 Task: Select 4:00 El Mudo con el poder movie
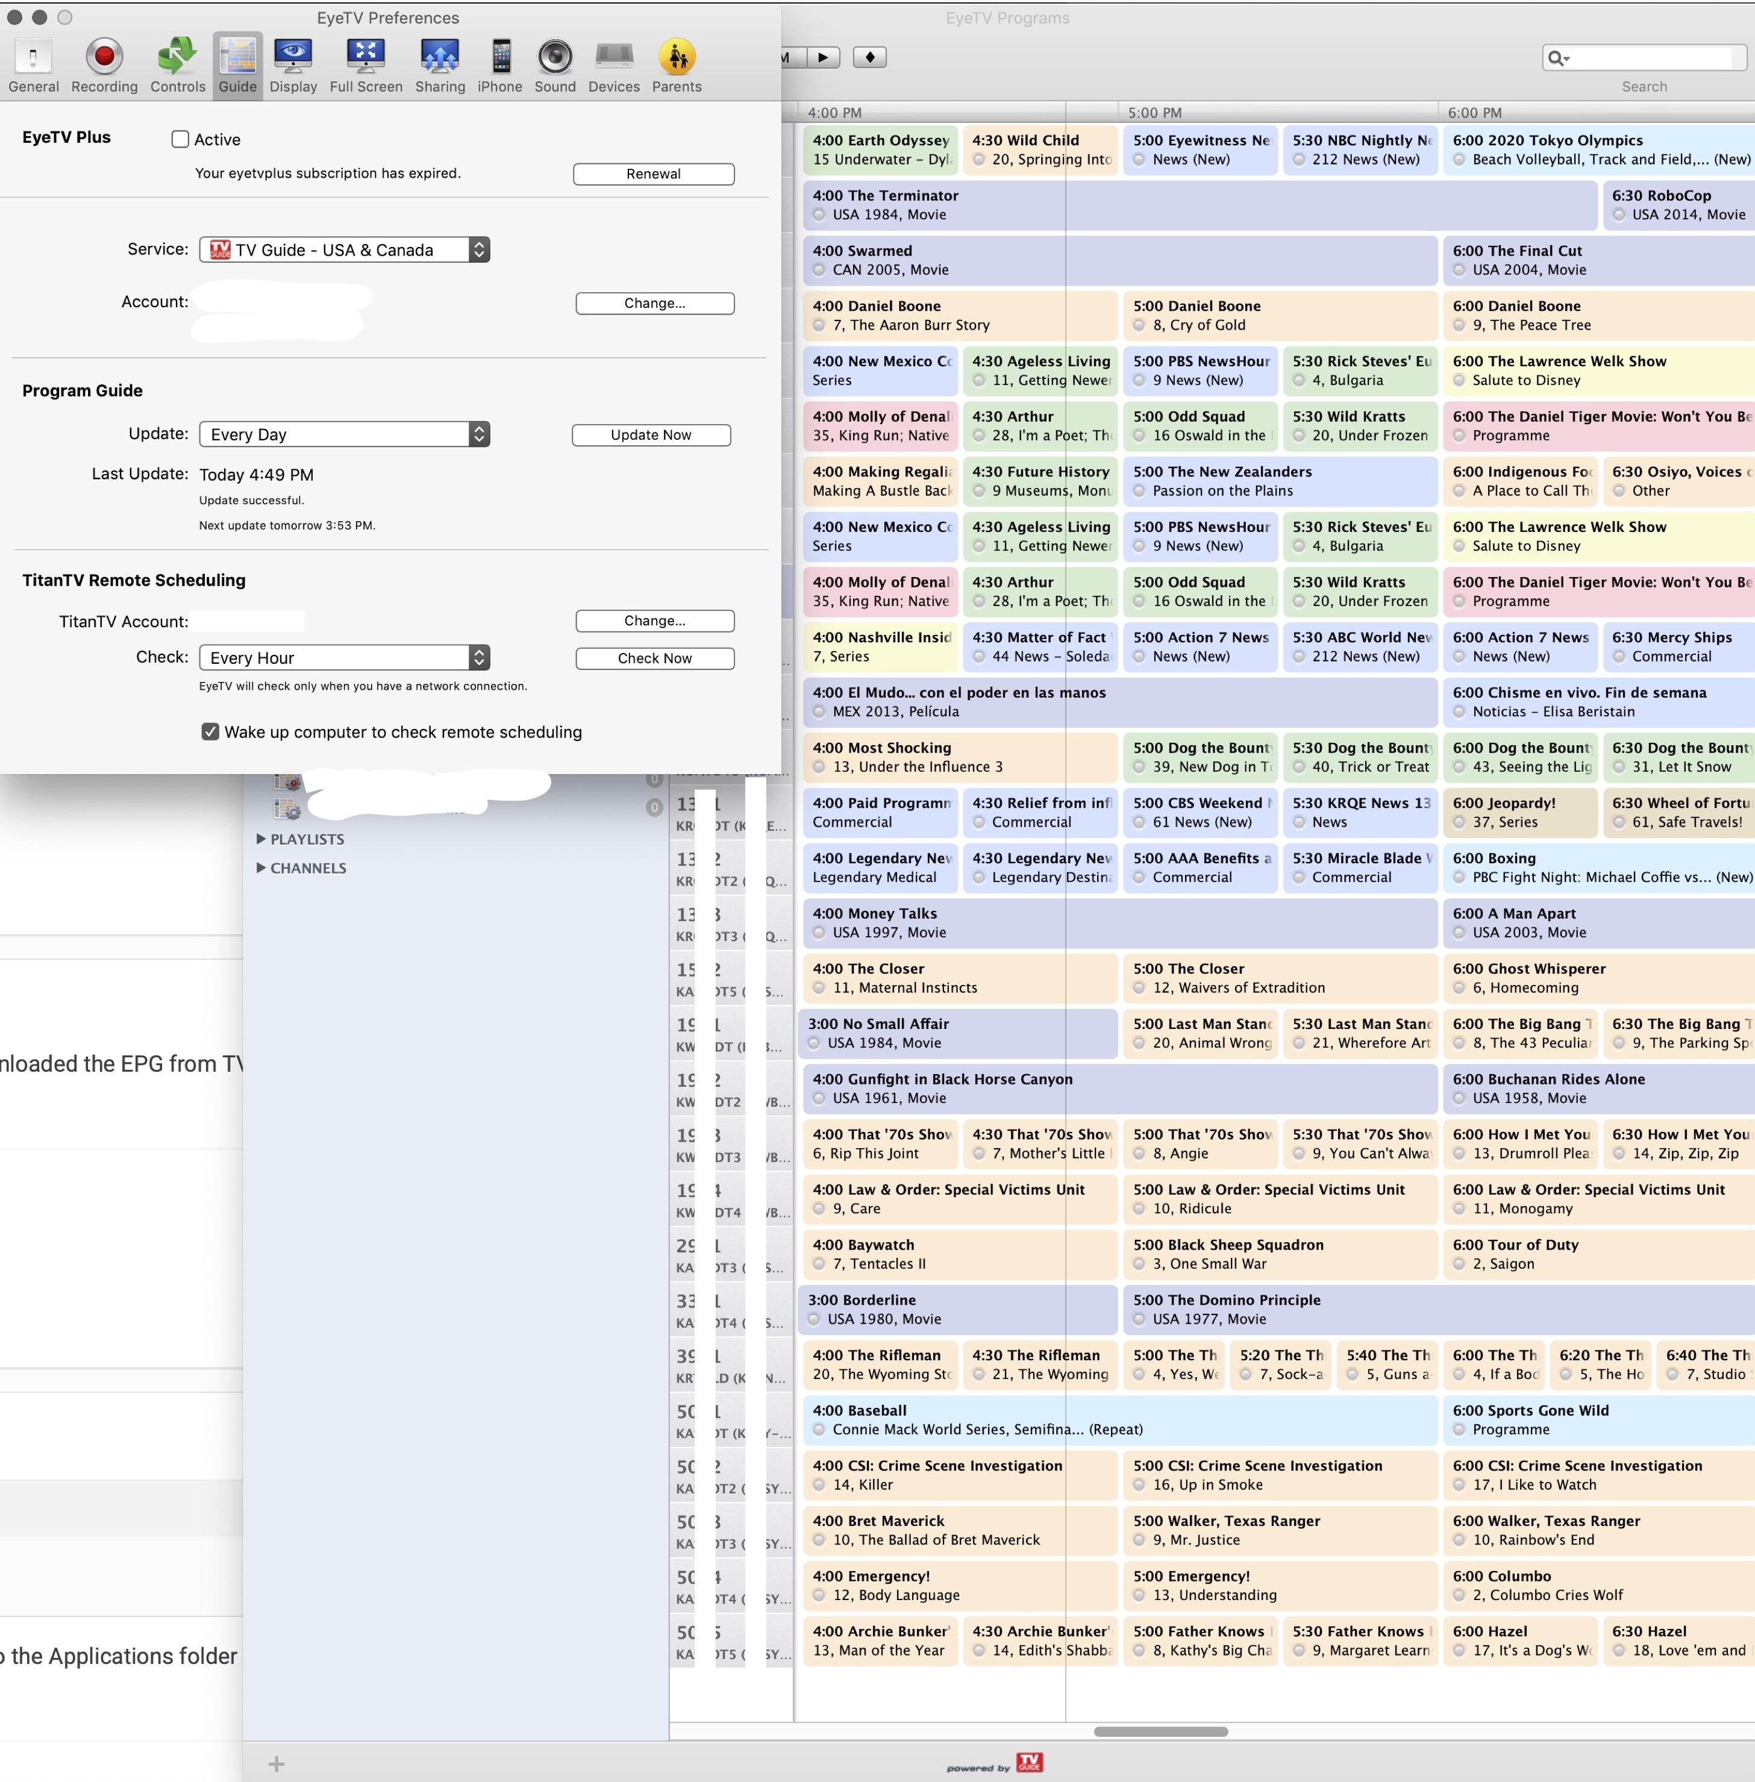[x=1120, y=702]
